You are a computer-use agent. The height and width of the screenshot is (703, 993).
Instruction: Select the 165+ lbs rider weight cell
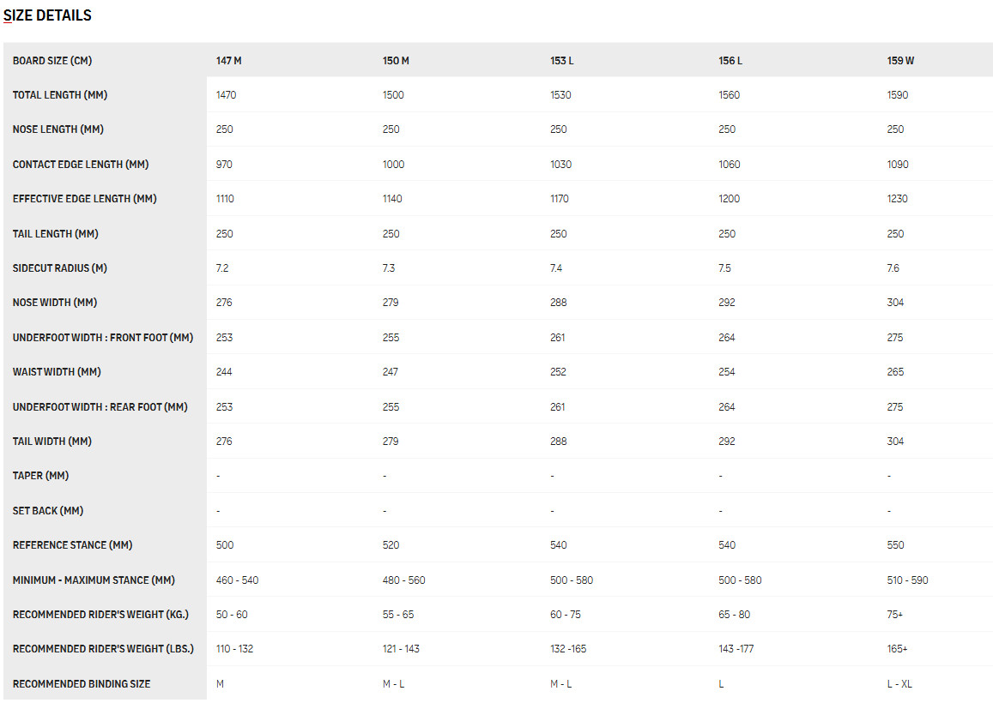pyautogui.click(x=898, y=649)
